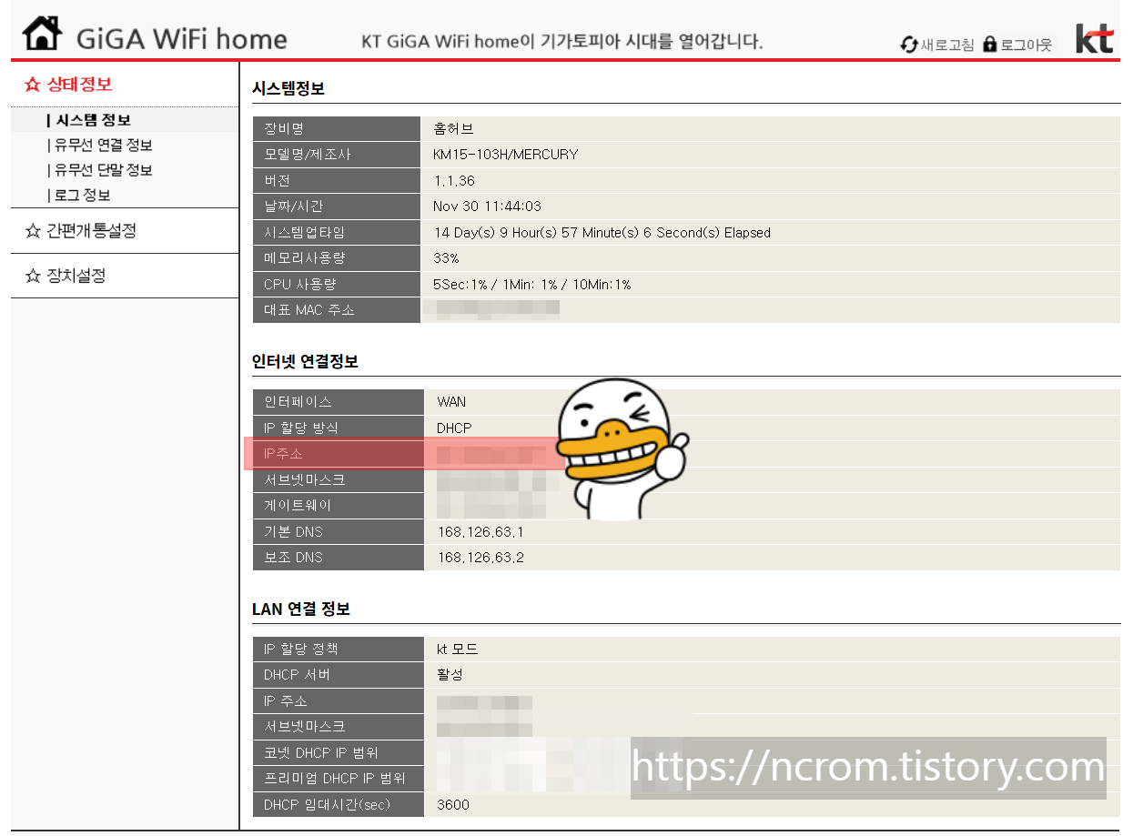Click the IP 할당 정책 value kt 모드
Image resolution: width=1143 pixels, height=836 pixels.
coord(457,649)
